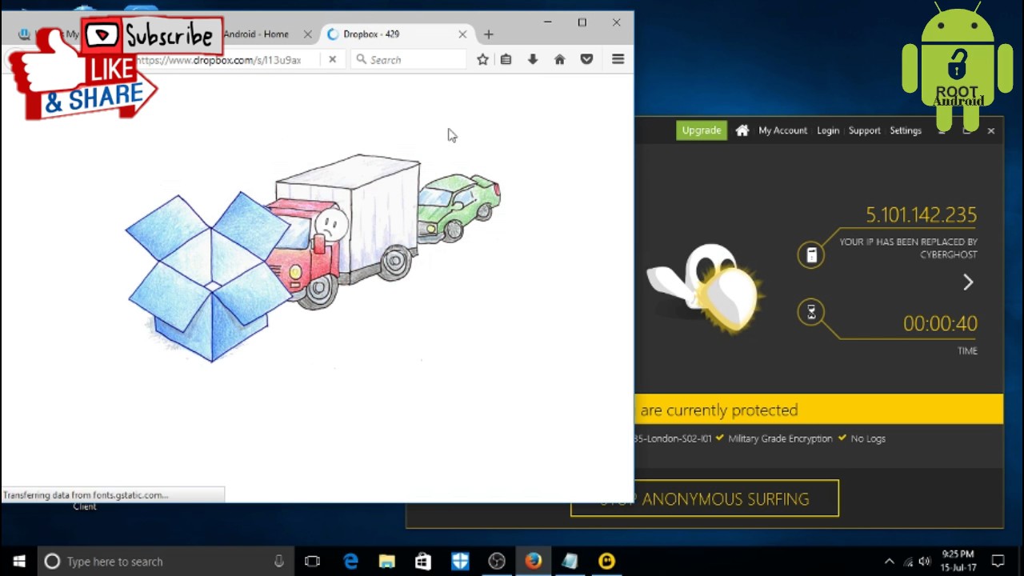Open My Account in CyberGhost
This screenshot has width=1024, height=576.
tap(782, 130)
